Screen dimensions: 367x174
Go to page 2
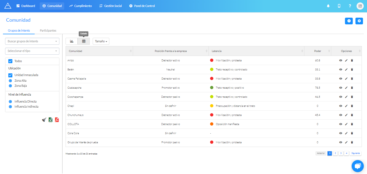click(x=335, y=153)
